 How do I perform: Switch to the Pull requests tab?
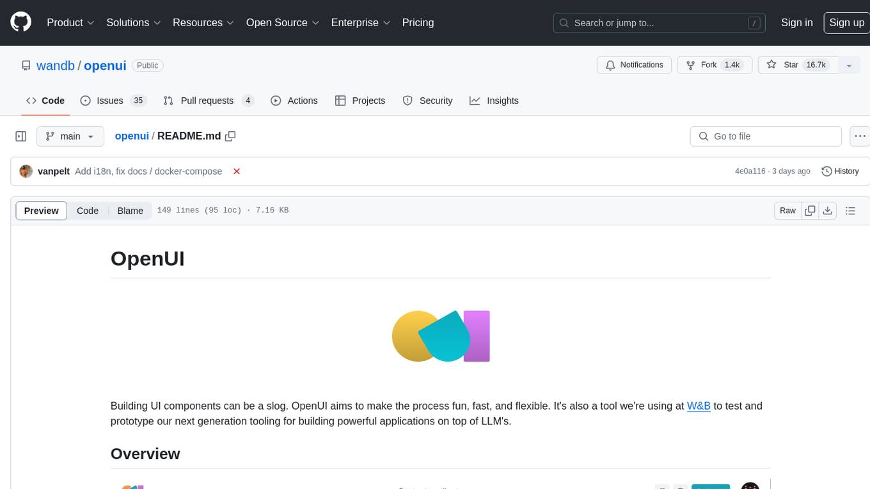click(209, 100)
